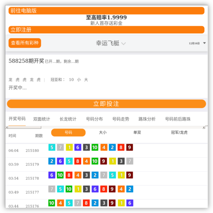Image resolution: width=213 pixels, height=213 pixels.
Task: Click green ball 10 in row 215177
Action: (69, 189)
